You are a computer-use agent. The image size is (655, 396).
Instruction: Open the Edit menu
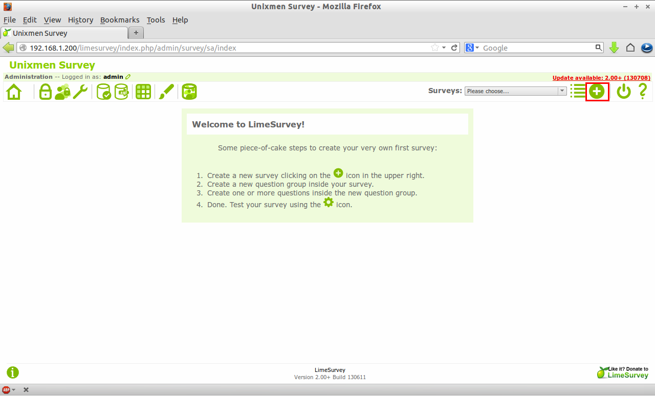[30, 20]
